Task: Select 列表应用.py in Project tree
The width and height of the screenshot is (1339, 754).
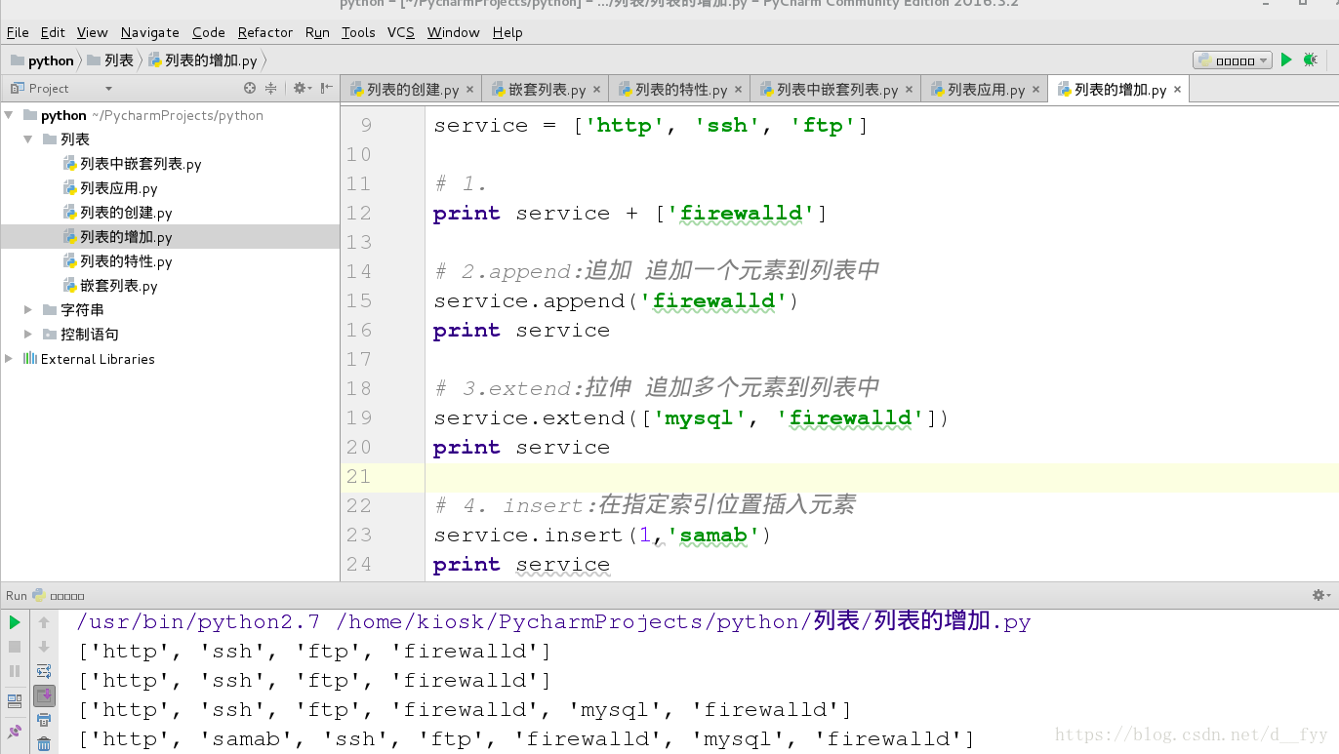Action: pyautogui.click(x=110, y=188)
